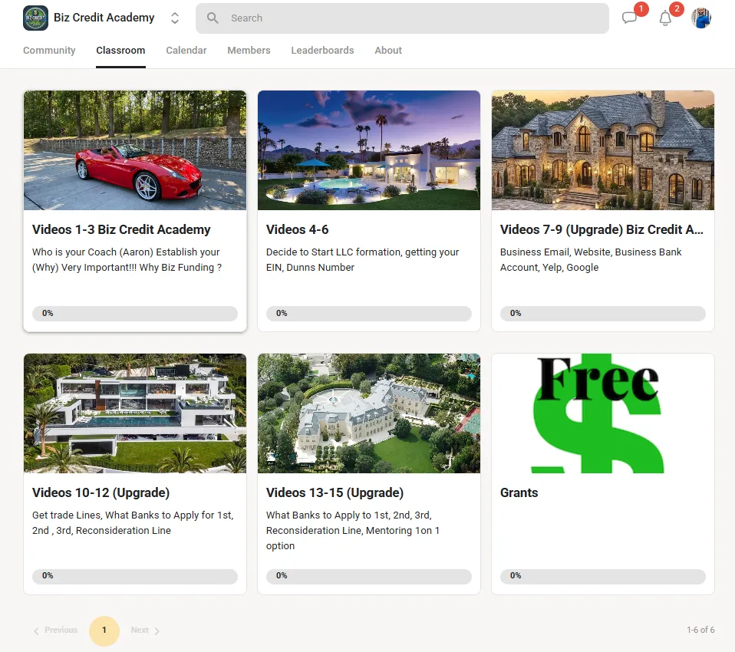Viewport: 735px width, 652px height.
Task: Open the Grants course title
Action: coord(519,492)
